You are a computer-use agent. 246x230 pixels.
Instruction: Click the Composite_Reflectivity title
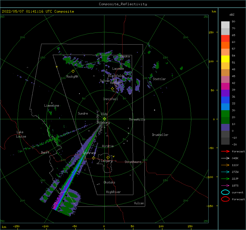(123, 4)
